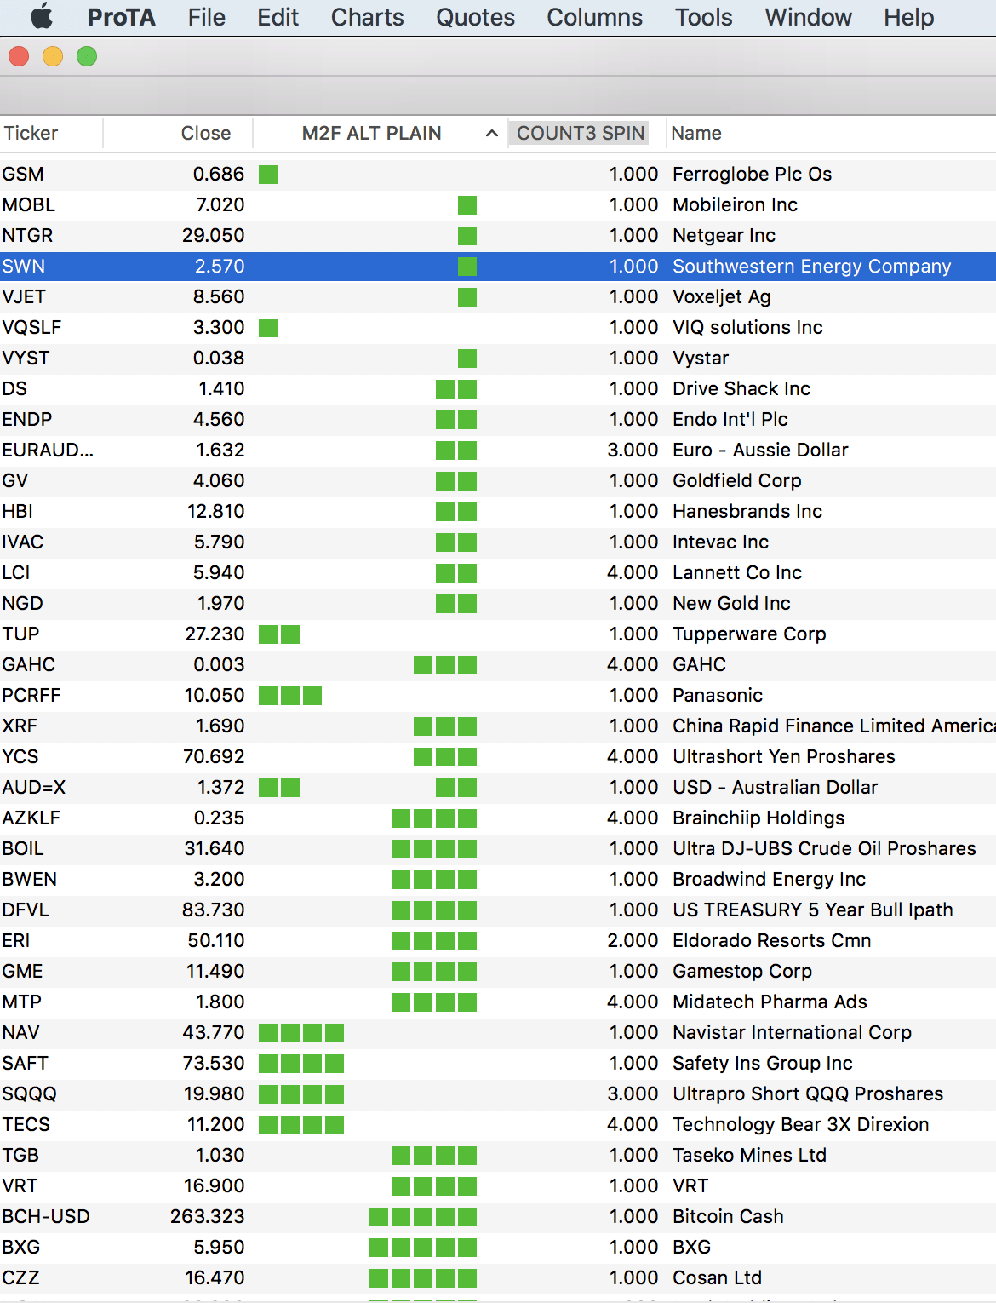Open the Charts menu
Viewport: 996px width, 1303px height.
[368, 17]
